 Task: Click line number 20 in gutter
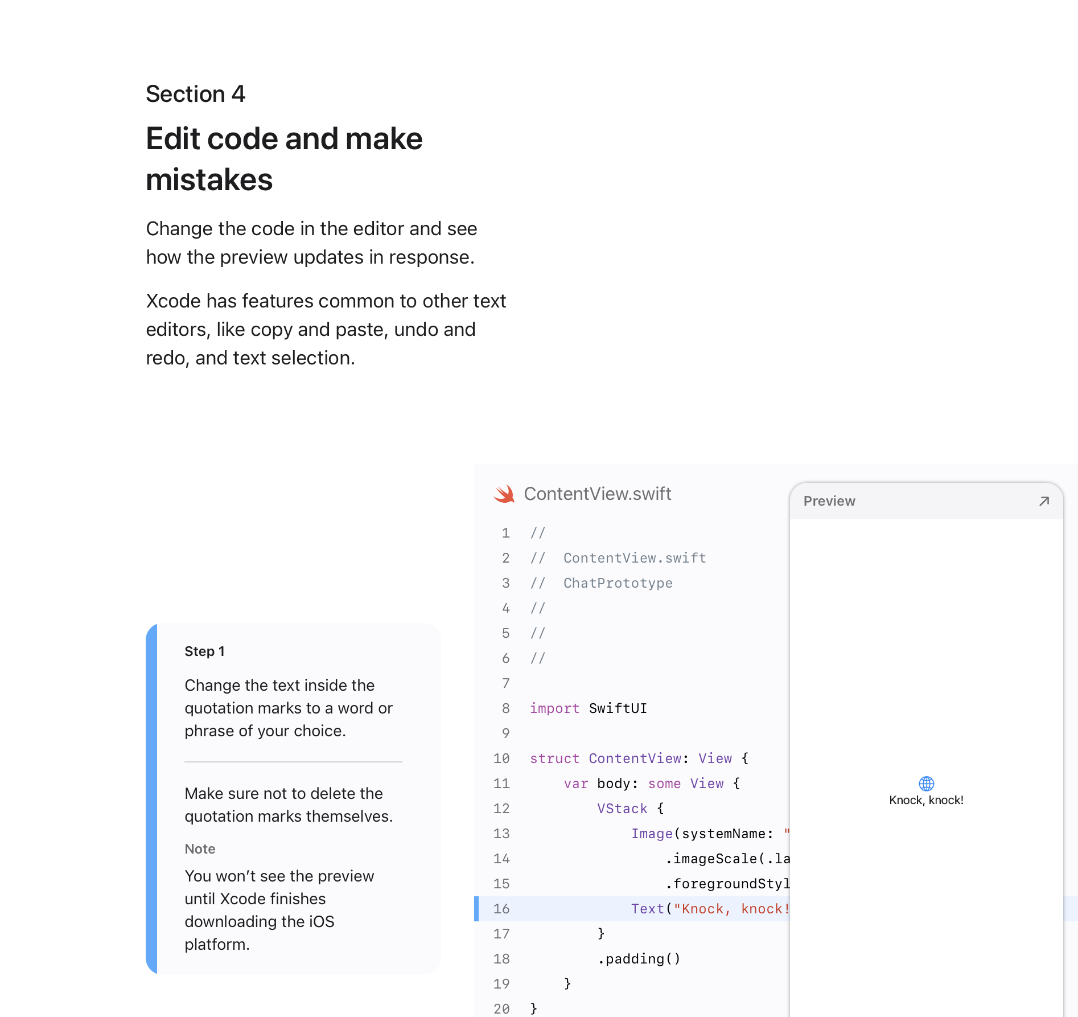501,1009
